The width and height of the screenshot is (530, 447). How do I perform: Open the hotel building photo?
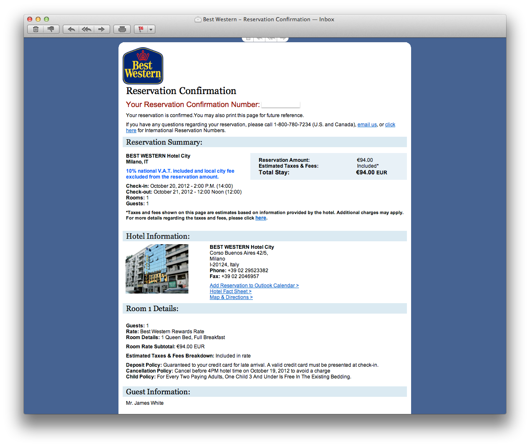pos(157,269)
